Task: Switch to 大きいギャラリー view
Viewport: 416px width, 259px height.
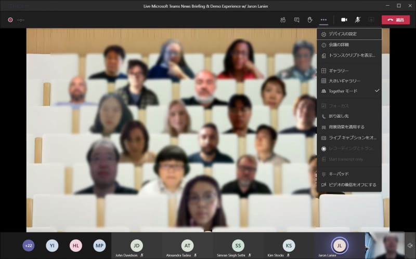Action: coord(349,81)
